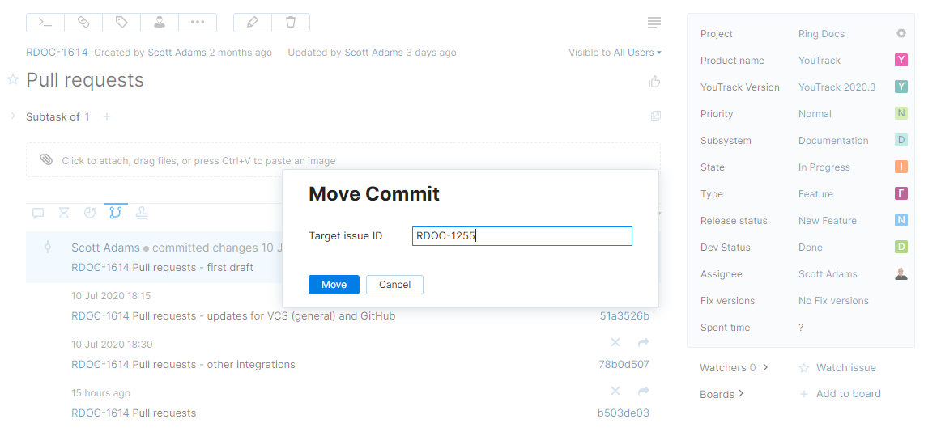Select the VCS changes activity tab
Screen dimensions: 941x436
coord(115,213)
